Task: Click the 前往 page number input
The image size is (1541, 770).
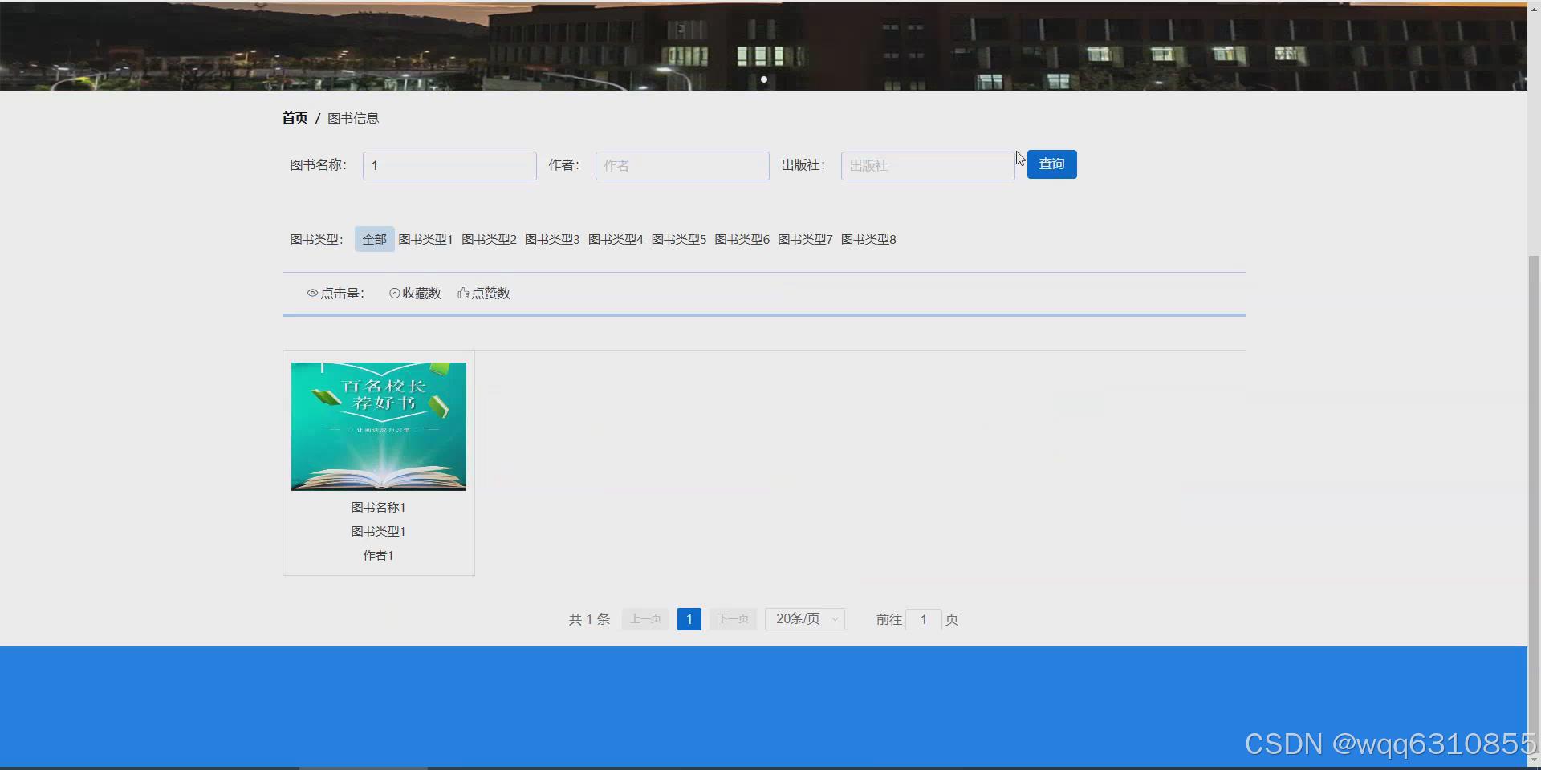Action: pyautogui.click(x=924, y=618)
